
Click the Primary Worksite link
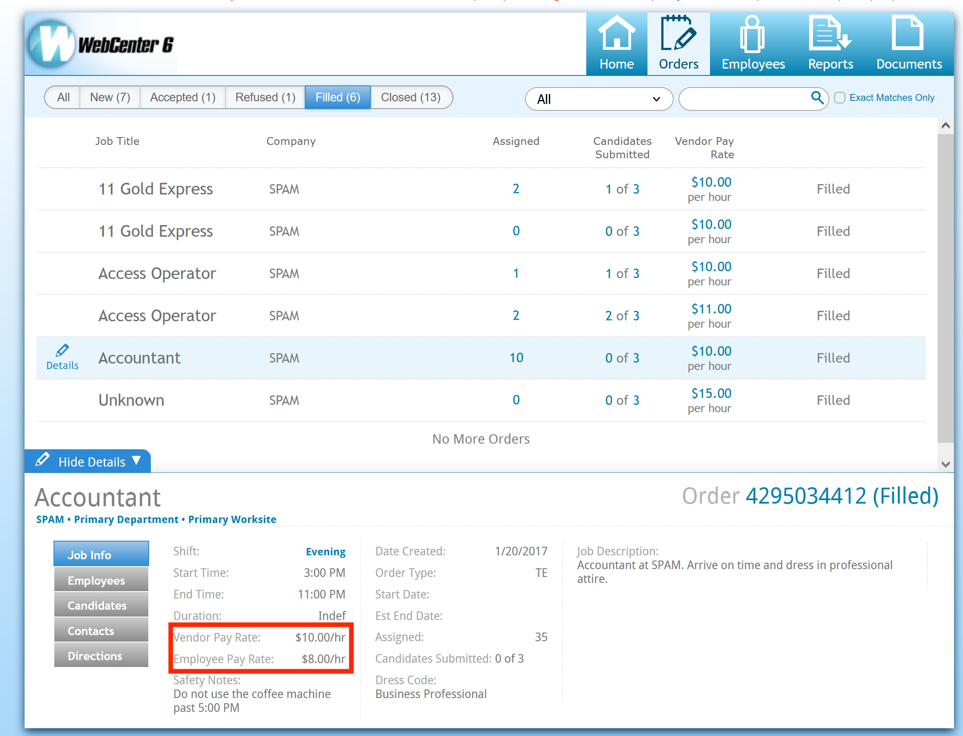click(x=232, y=519)
